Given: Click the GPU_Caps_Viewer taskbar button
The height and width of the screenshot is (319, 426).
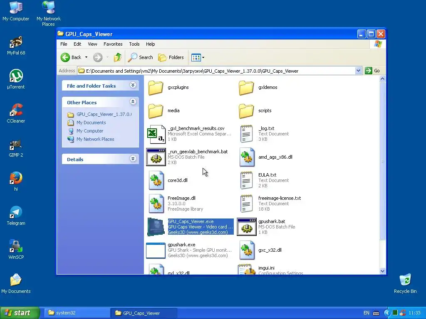Looking at the screenshot, I should click(x=144, y=313).
